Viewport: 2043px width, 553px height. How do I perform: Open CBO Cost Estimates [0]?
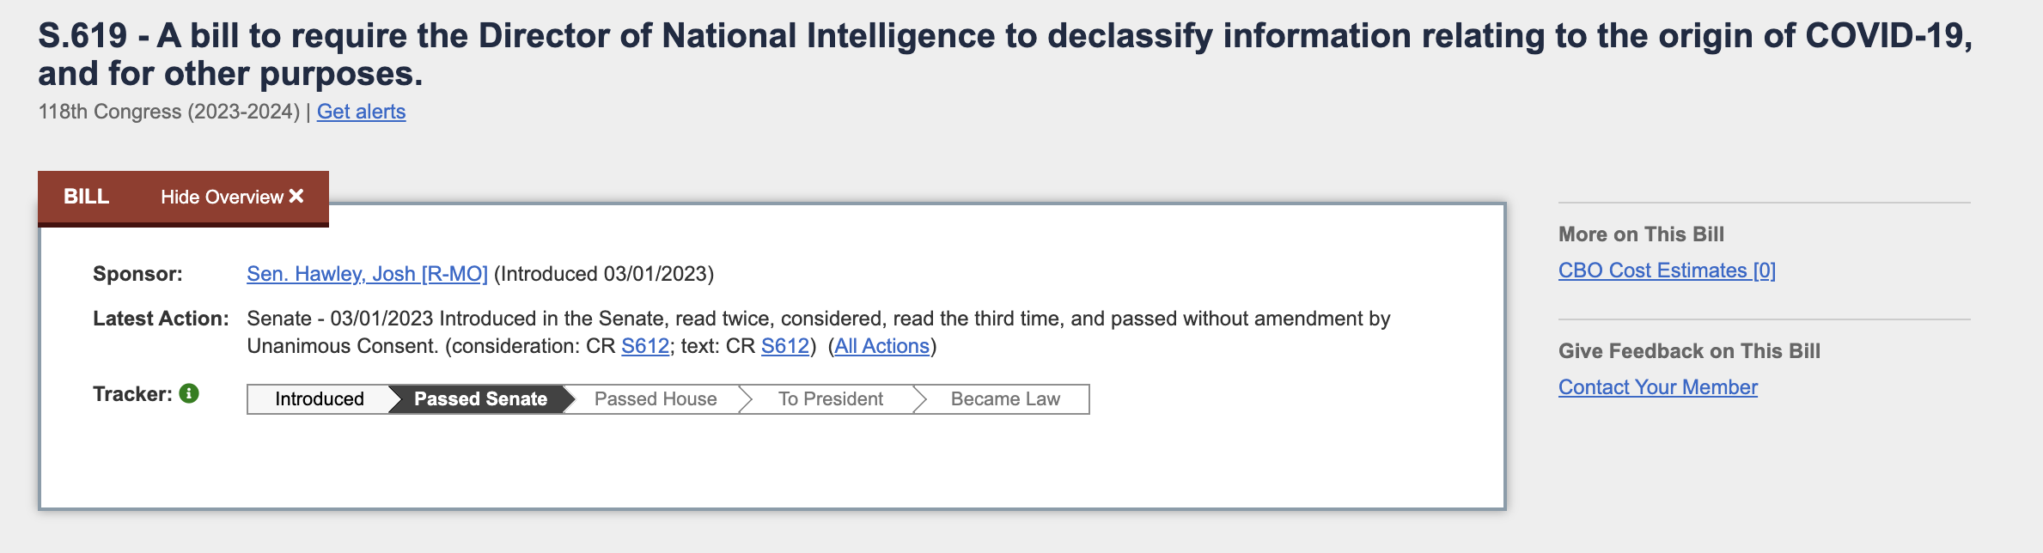pos(1667,269)
